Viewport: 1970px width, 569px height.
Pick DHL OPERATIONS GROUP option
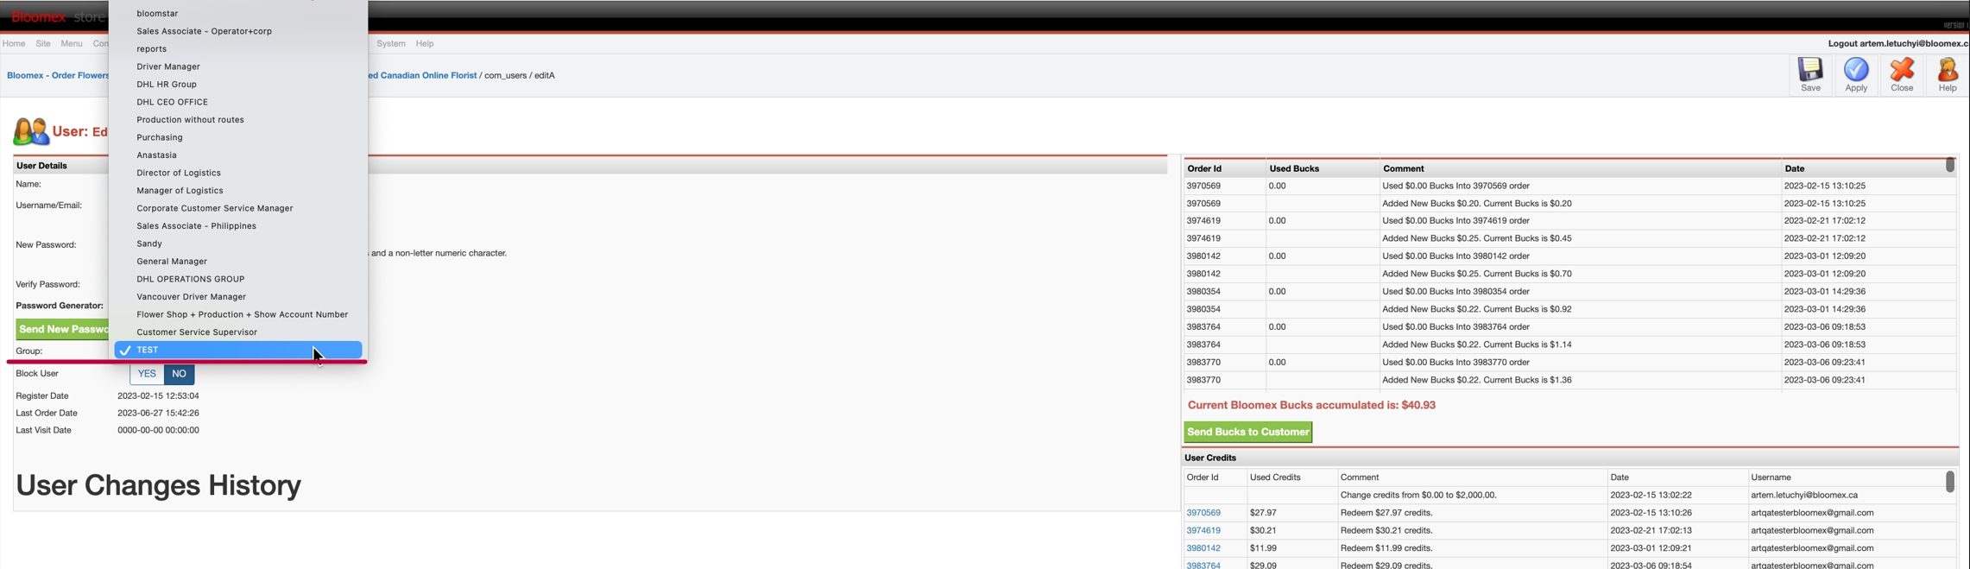click(x=191, y=279)
